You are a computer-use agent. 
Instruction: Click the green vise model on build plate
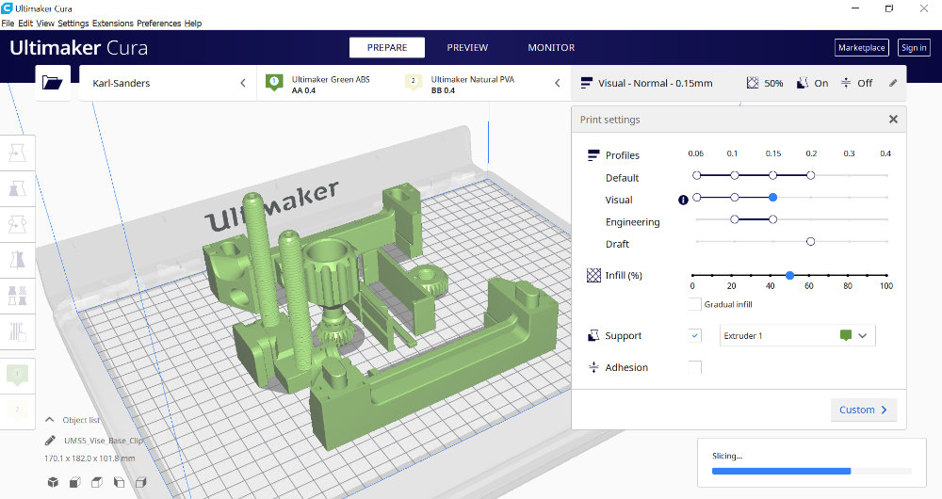[x=379, y=318]
